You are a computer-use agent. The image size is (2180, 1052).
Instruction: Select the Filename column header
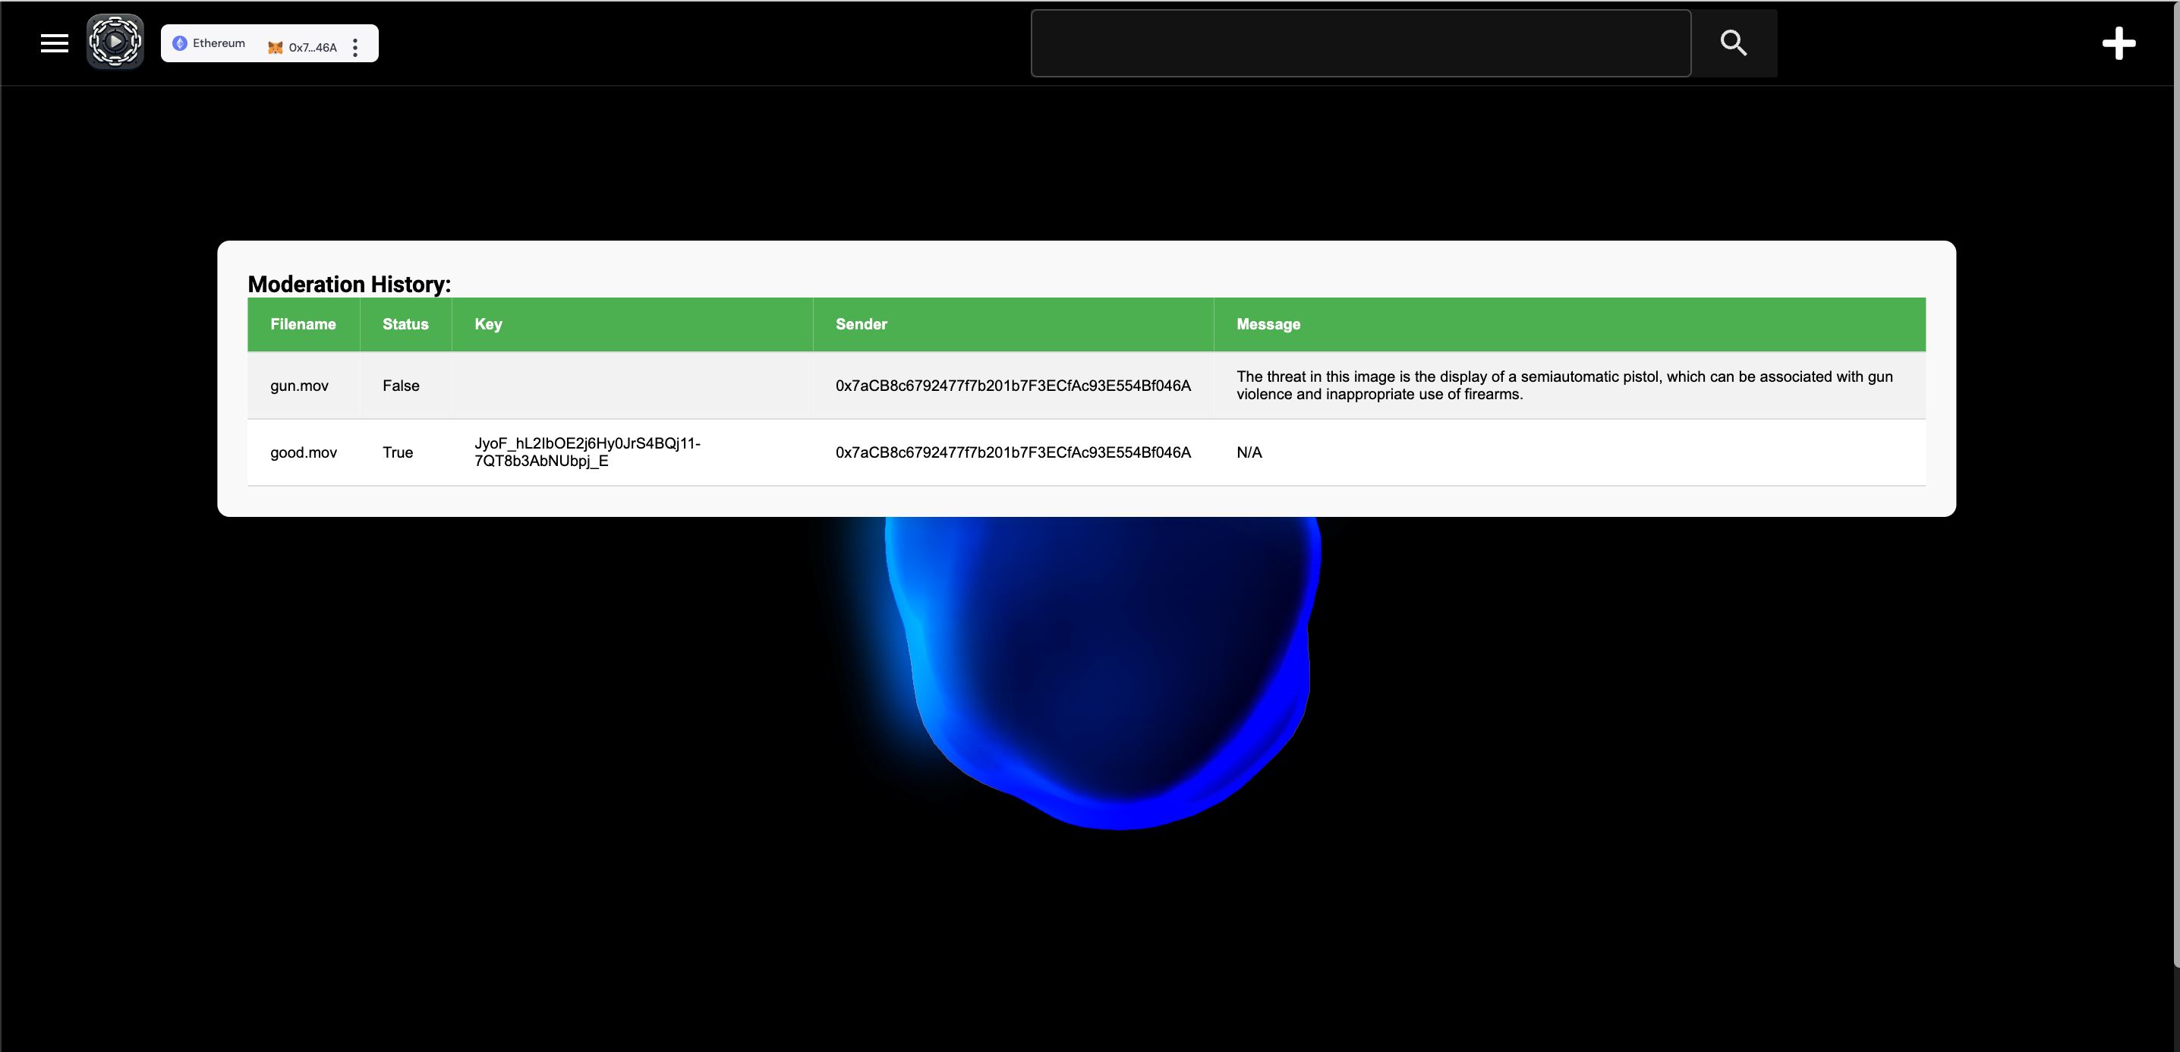pyautogui.click(x=303, y=323)
